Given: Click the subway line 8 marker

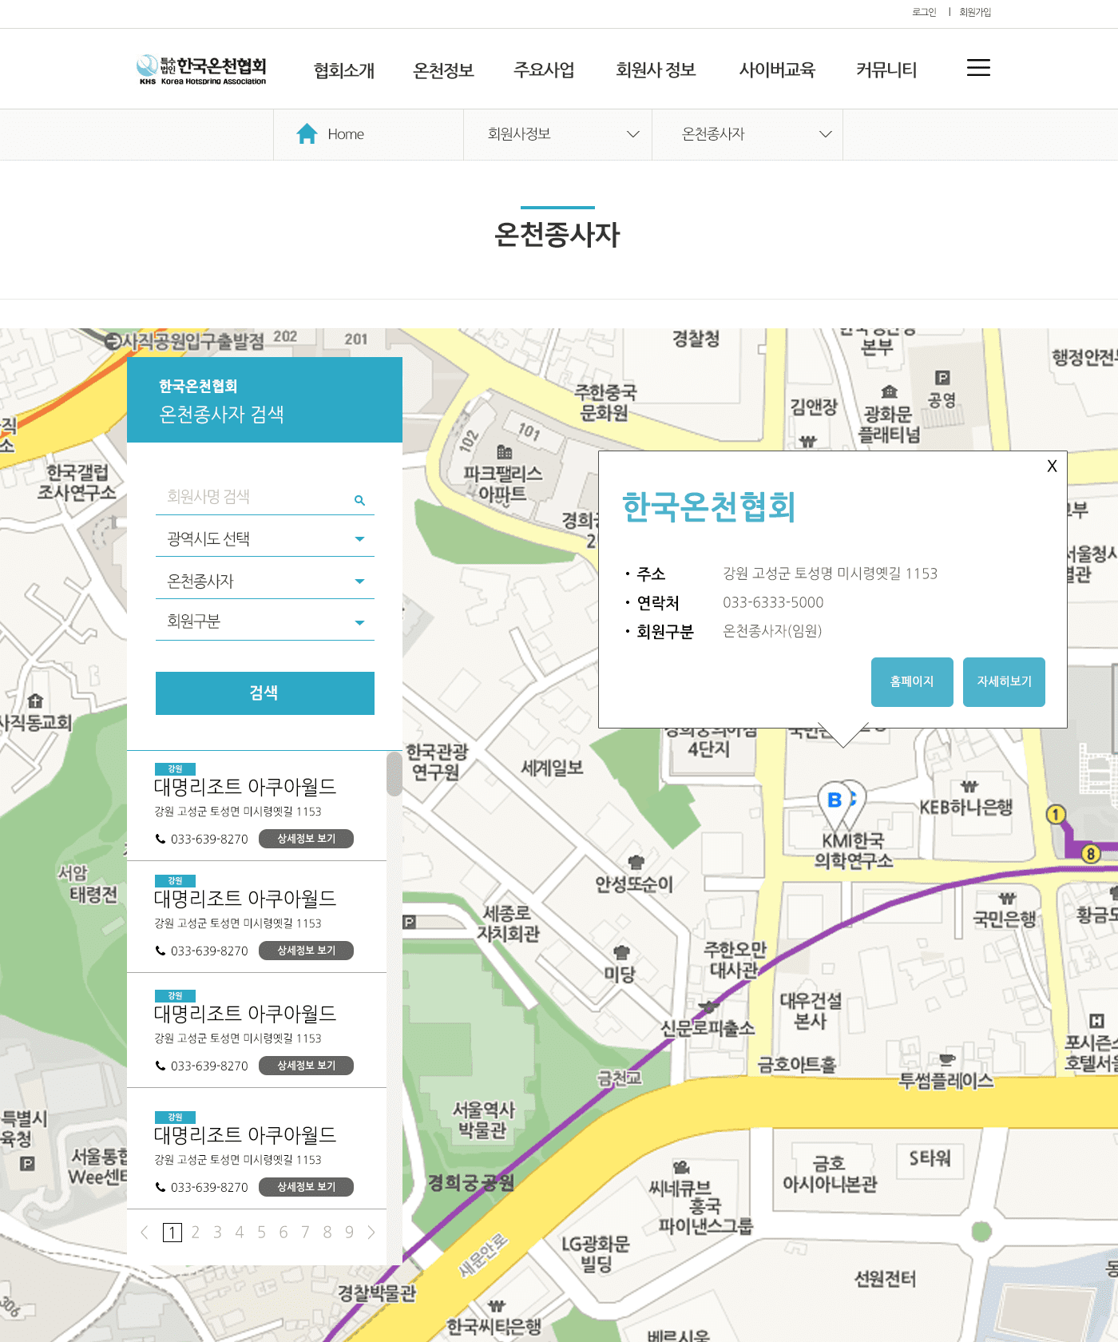Looking at the screenshot, I should coord(1090,854).
